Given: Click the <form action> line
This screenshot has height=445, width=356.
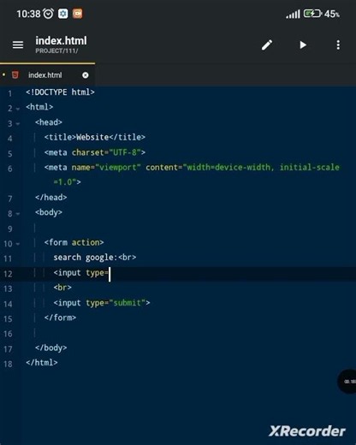Looking at the screenshot, I should (74, 242).
